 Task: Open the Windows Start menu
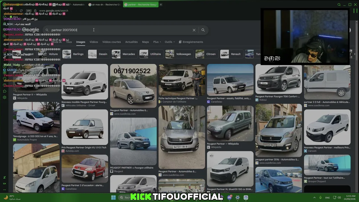[113, 198]
